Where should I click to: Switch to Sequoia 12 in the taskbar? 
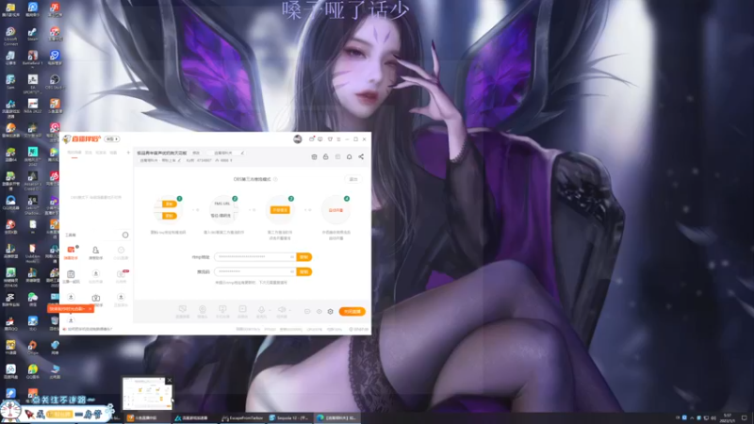pyautogui.click(x=289, y=418)
